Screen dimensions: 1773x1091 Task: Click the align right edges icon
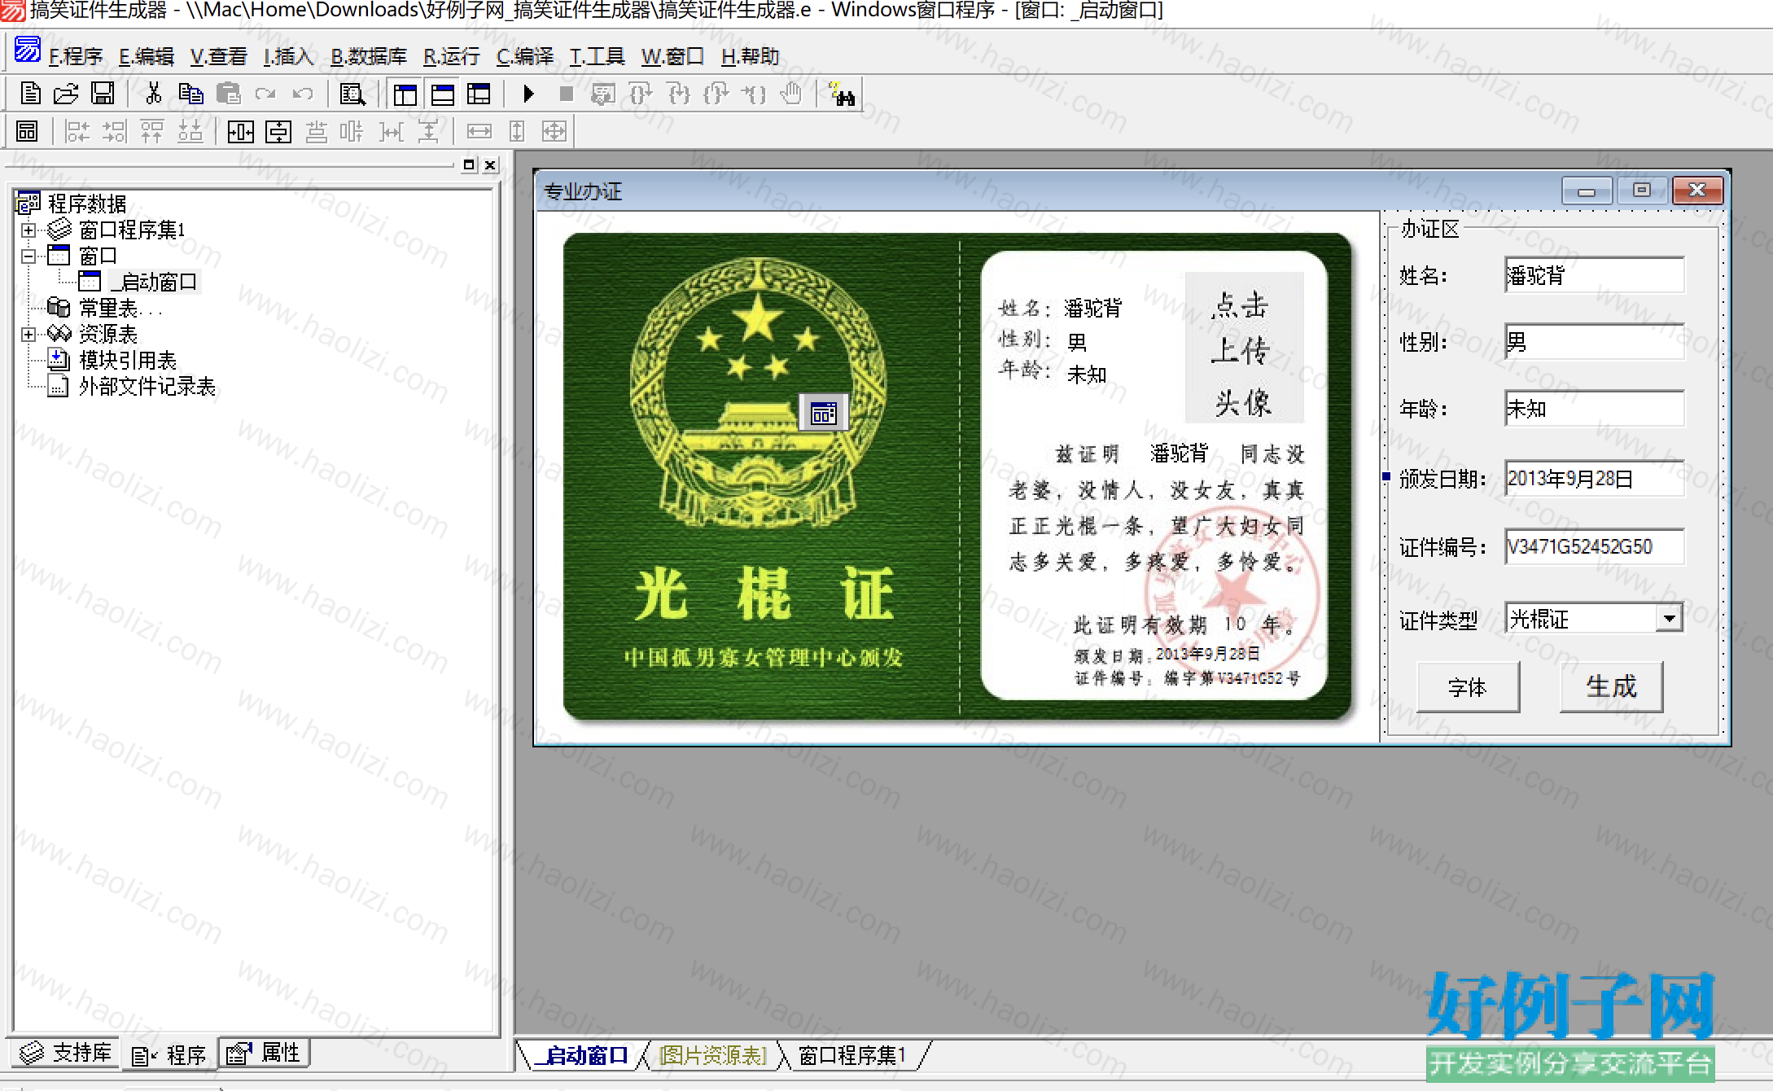coord(115,132)
